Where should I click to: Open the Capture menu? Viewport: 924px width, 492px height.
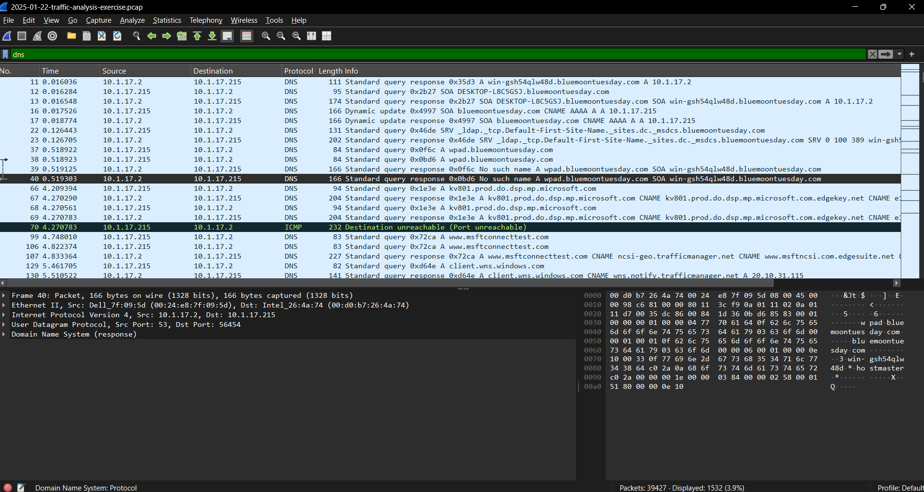tap(99, 20)
